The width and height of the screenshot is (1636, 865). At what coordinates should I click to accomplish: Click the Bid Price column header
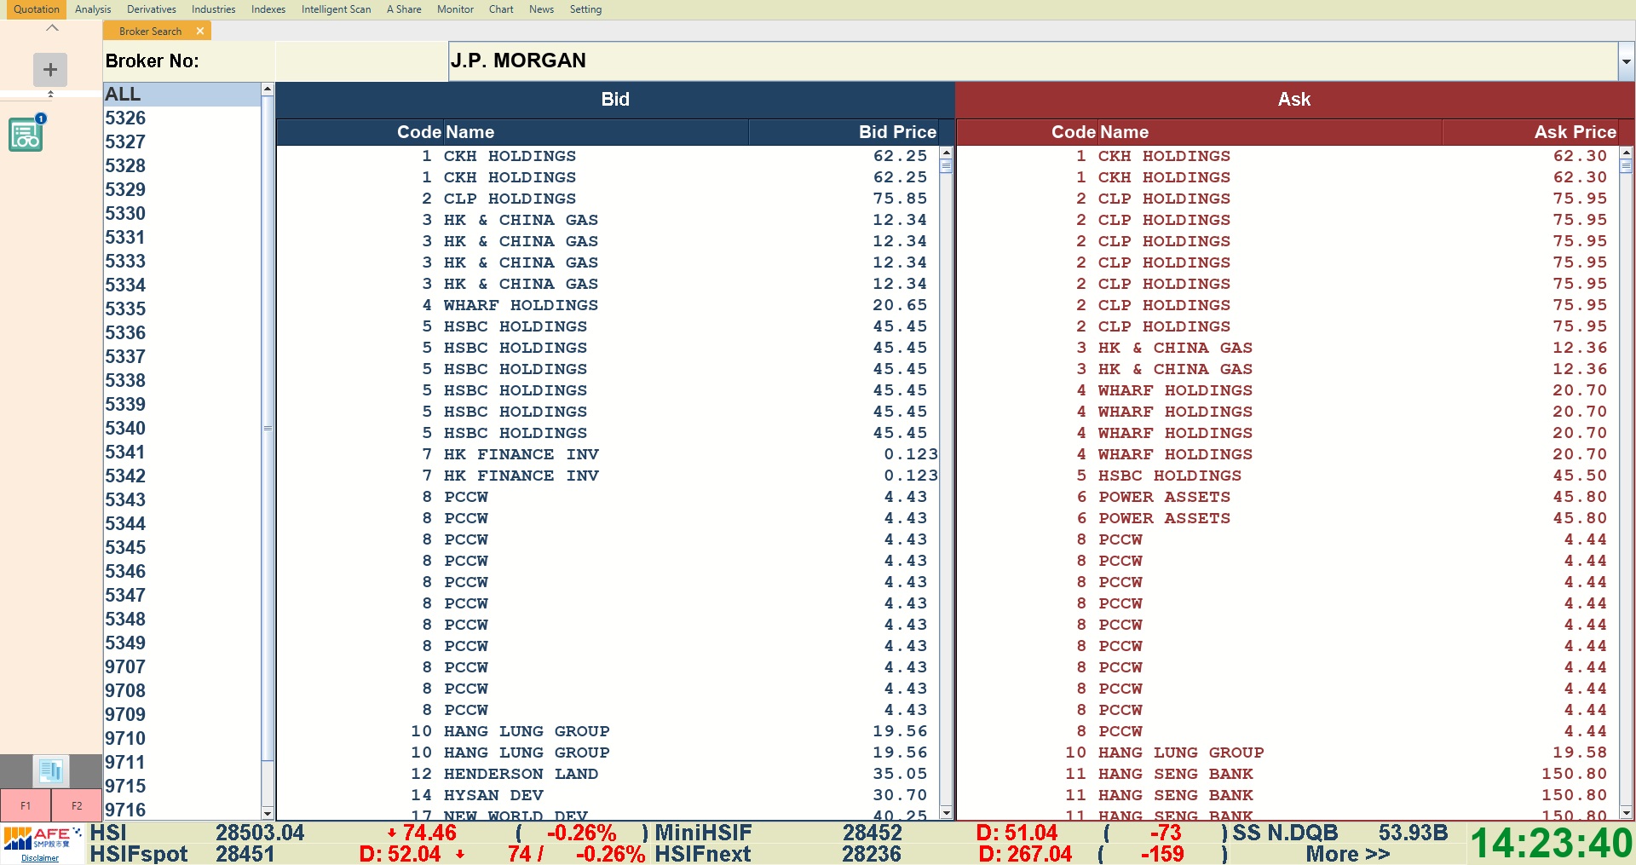pos(844,132)
